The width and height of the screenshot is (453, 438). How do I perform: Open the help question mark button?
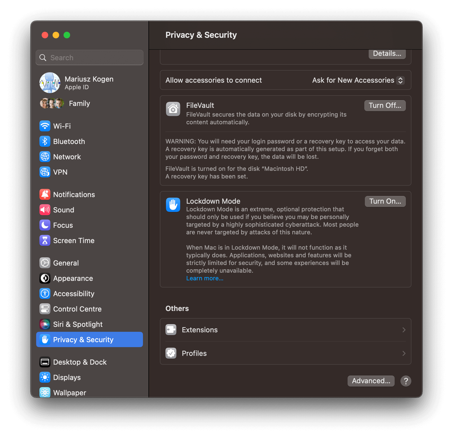tap(406, 381)
